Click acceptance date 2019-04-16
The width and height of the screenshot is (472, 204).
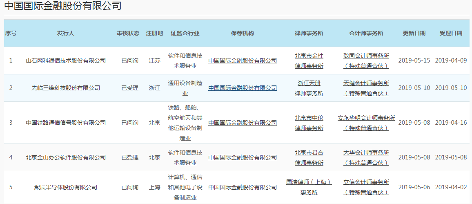click(x=451, y=123)
